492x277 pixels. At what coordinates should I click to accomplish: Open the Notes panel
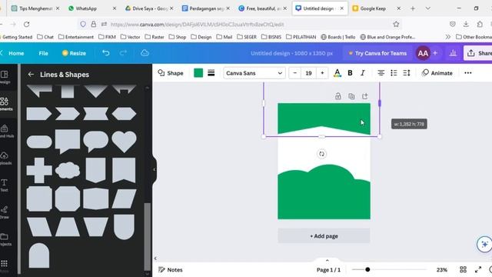[x=171, y=269]
